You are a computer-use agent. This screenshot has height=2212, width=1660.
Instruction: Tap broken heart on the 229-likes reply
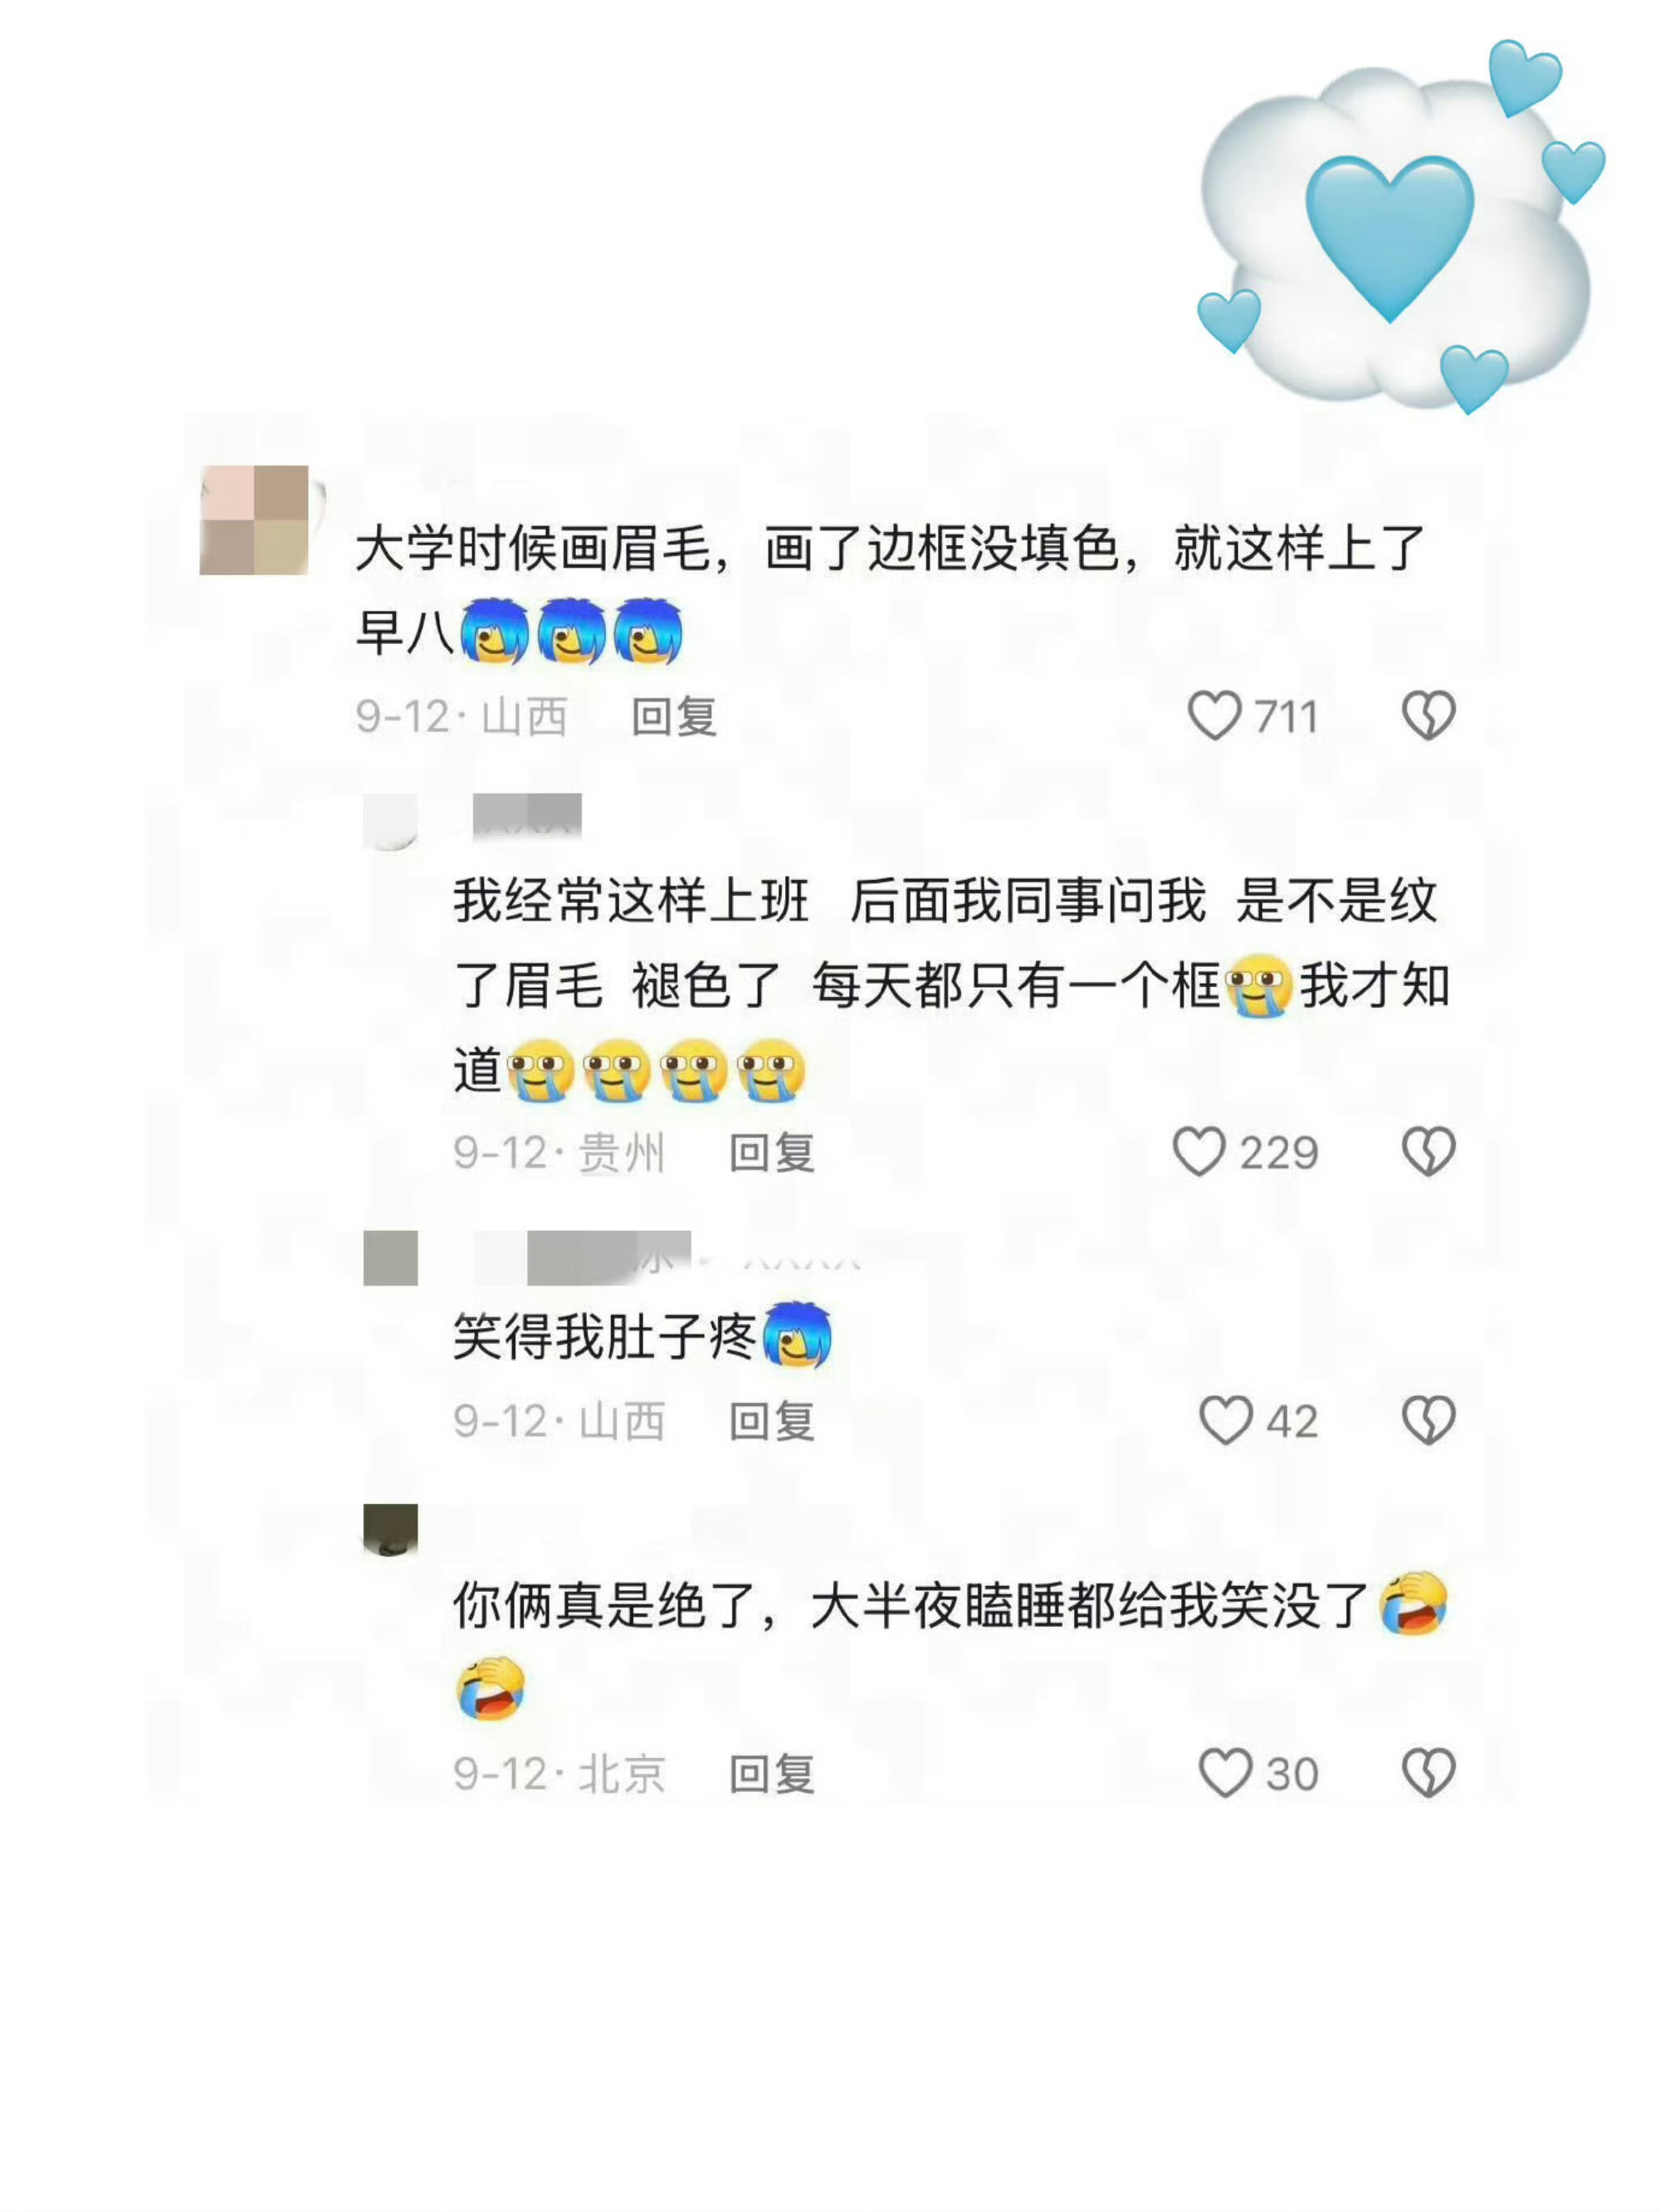pyautogui.click(x=1428, y=1152)
